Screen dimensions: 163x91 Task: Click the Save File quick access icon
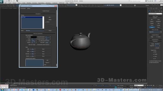pyautogui.click(x=9, y=1)
